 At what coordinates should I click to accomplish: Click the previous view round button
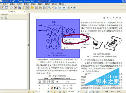click(60, 92)
